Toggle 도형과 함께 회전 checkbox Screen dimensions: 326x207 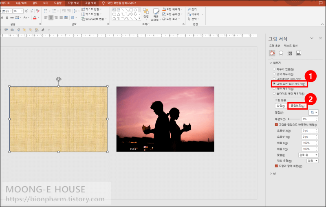tap(276, 166)
